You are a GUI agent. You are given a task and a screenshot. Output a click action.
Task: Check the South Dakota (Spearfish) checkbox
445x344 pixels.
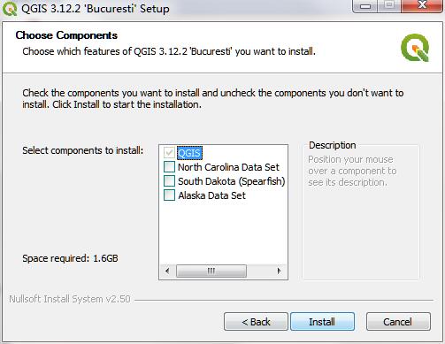(169, 181)
